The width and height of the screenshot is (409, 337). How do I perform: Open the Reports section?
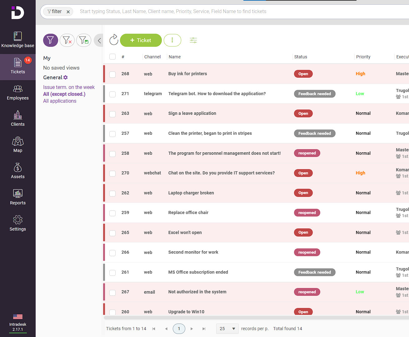pyautogui.click(x=17, y=197)
